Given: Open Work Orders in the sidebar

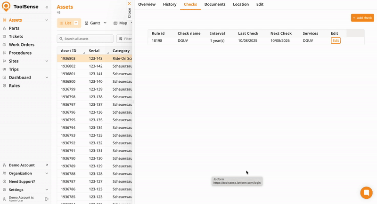Looking at the screenshot, I should point(22,45).
